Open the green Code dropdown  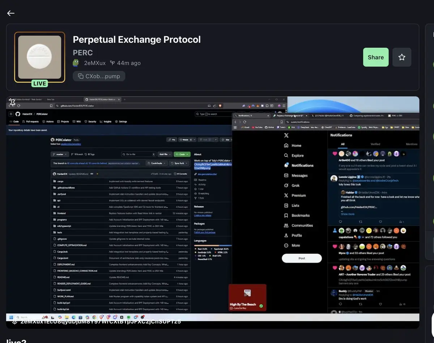point(182,154)
